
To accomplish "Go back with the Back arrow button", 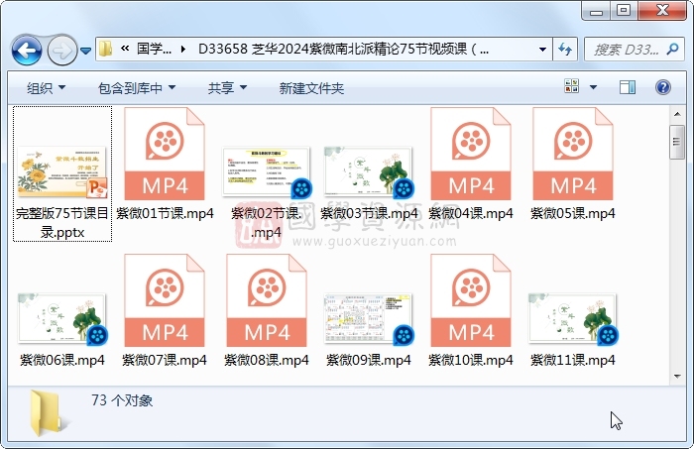I will coord(27,50).
